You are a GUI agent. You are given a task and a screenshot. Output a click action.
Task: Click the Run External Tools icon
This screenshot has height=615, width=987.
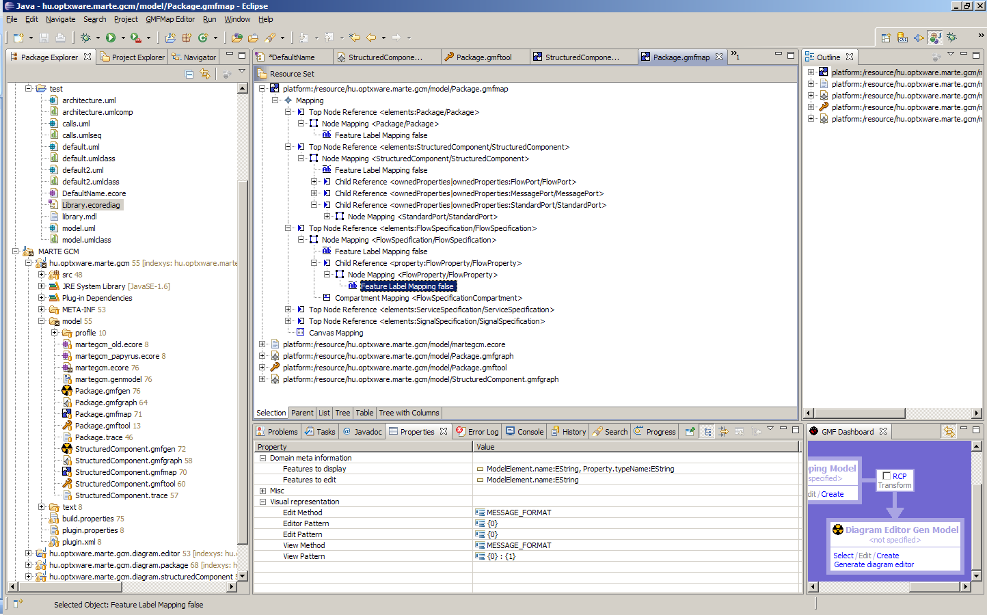[136, 38]
